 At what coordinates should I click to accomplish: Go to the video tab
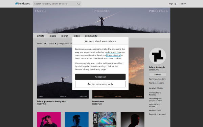click(77, 36)
